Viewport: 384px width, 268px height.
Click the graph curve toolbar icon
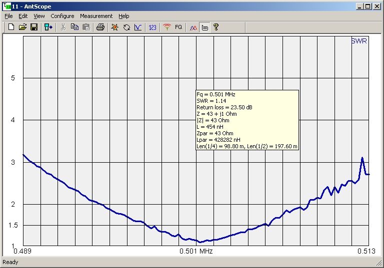pyautogui.click(x=137, y=27)
